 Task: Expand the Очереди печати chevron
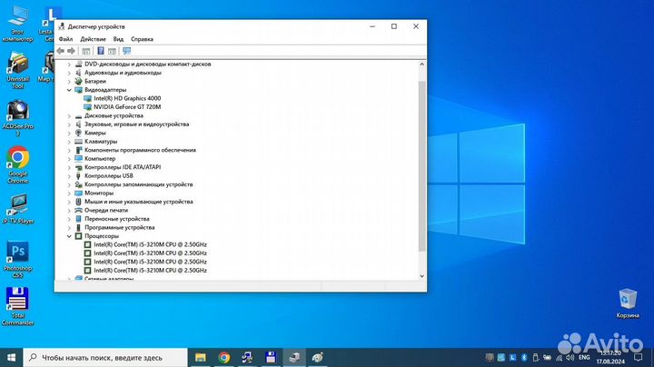click(x=69, y=210)
